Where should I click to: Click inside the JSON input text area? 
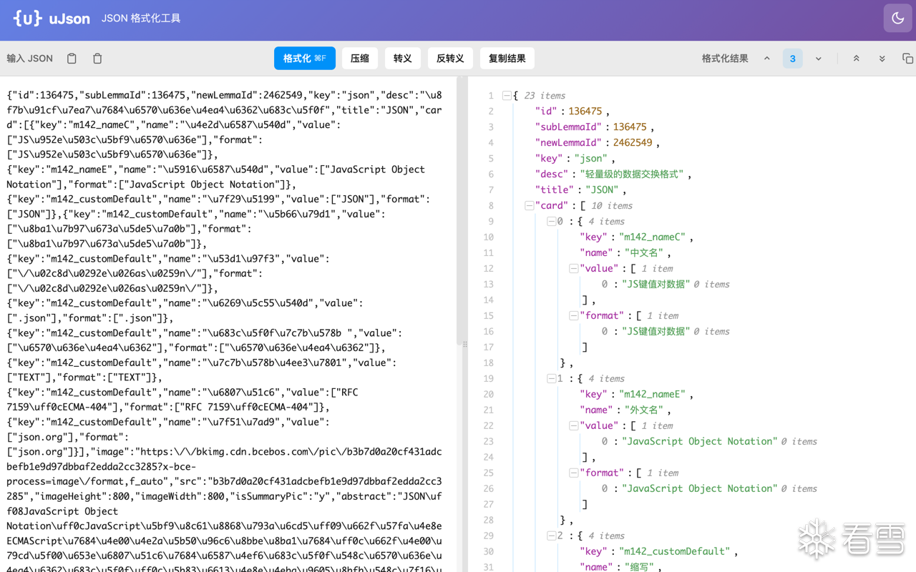[x=228, y=324]
